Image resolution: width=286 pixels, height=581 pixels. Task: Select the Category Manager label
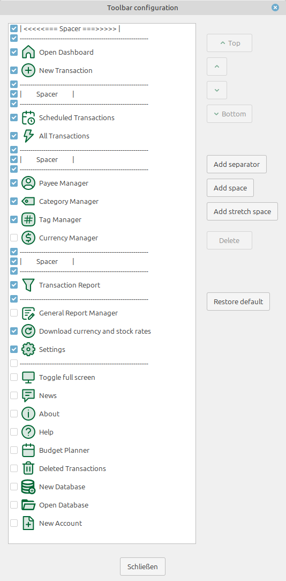[x=69, y=202]
